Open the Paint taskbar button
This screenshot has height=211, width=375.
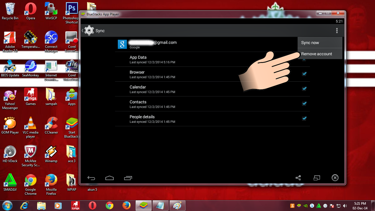(x=178, y=206)
